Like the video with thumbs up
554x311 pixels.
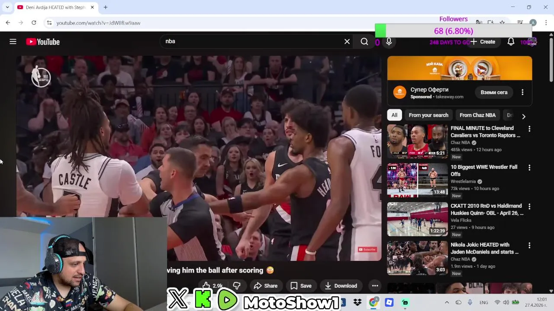tap(212, 286)
